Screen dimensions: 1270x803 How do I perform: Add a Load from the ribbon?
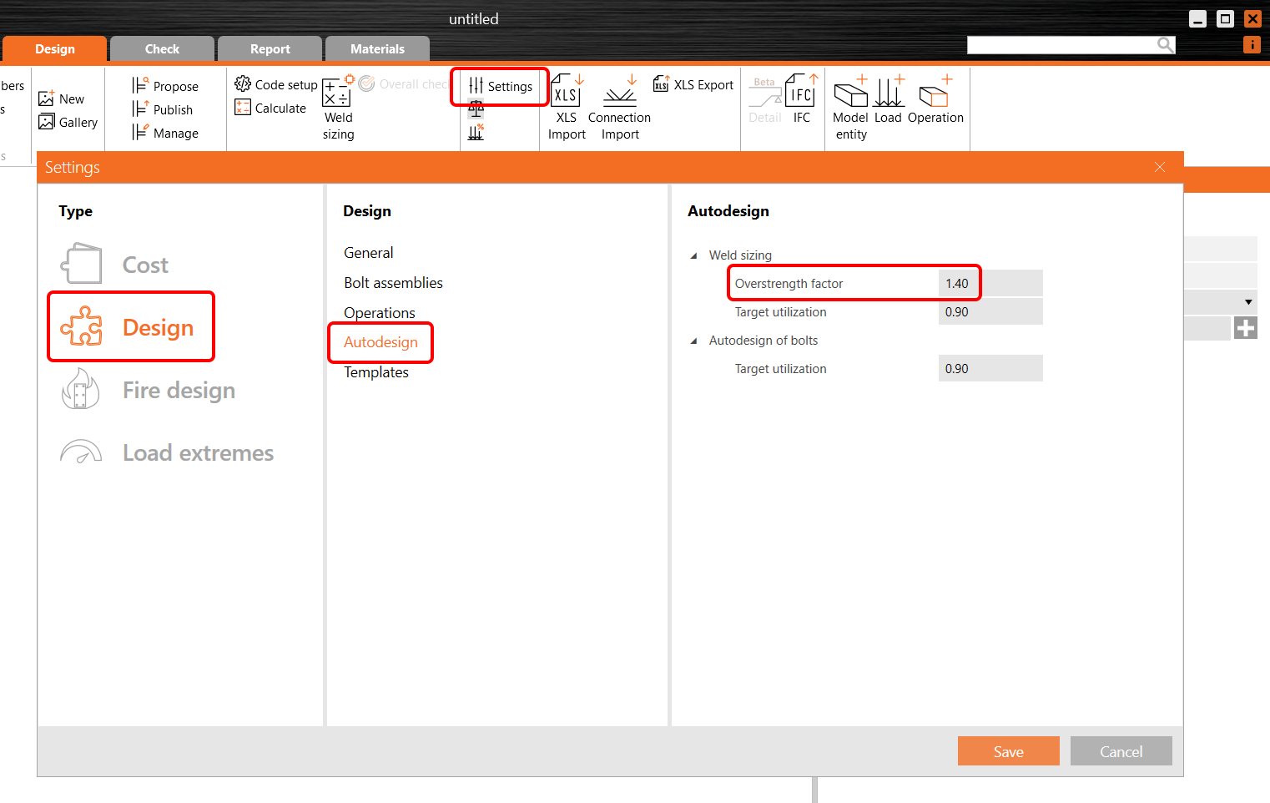pyautogui.click(x=889, y=93)
